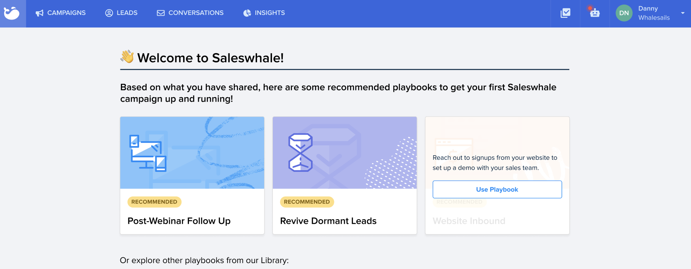The height and width of the screenshot is (269, 691).
Task: Click the Website Inbound playbook description text
Action: (x=495, y=163)
